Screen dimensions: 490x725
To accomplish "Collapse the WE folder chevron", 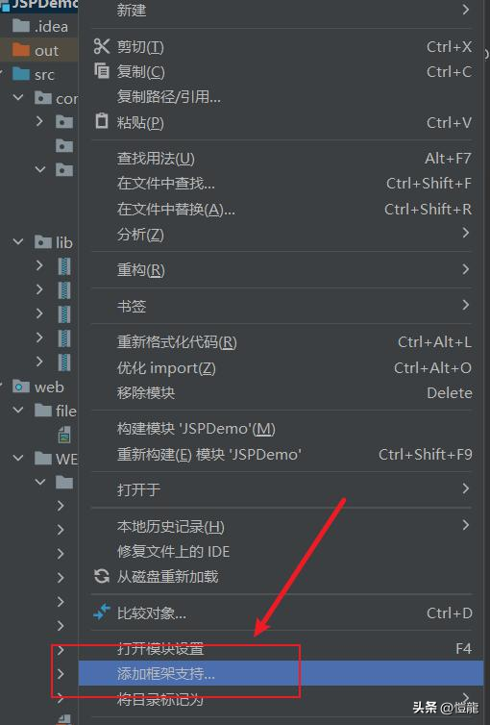I will coord(18,459).
